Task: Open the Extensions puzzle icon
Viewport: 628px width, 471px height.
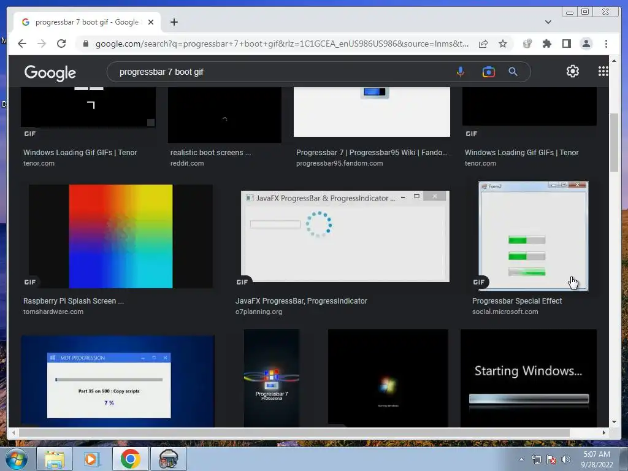Action: 547,44
